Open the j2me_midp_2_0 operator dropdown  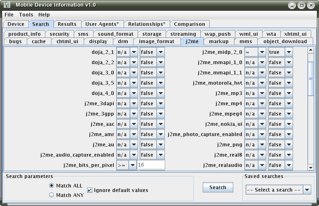point(262,52)
